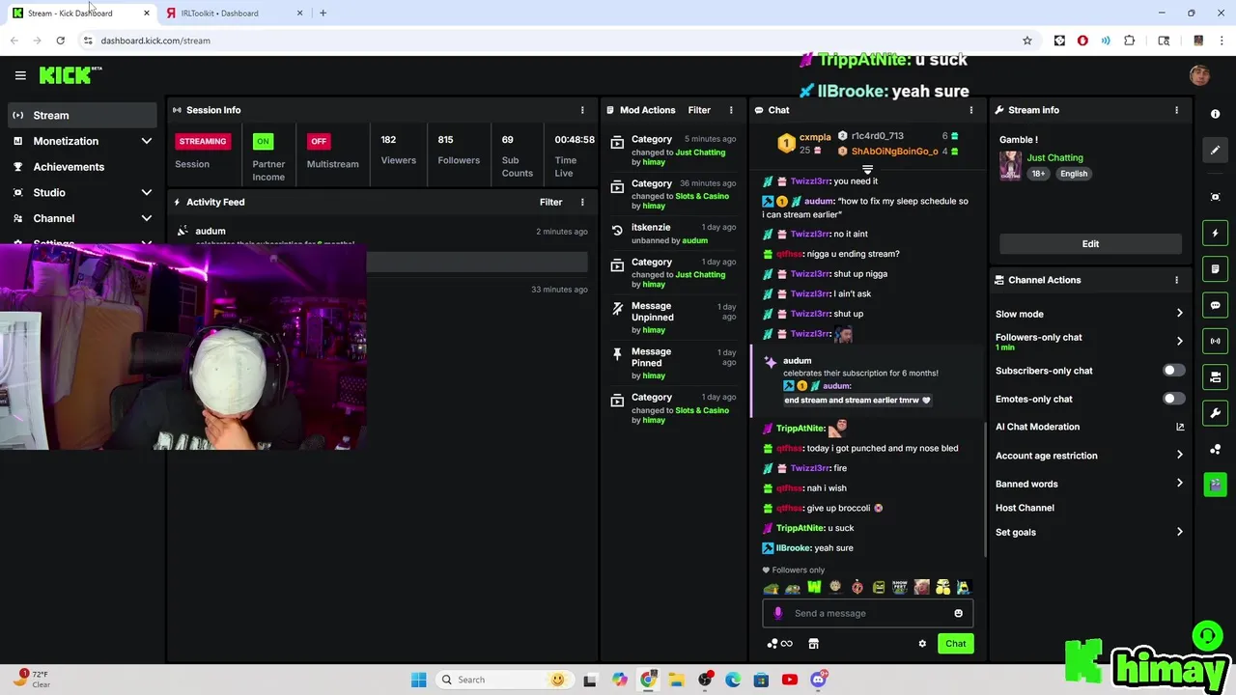This screenshot has height=695, width=1236.
Task: Expand Followers-only chat options
Action: click(1179, 341)
